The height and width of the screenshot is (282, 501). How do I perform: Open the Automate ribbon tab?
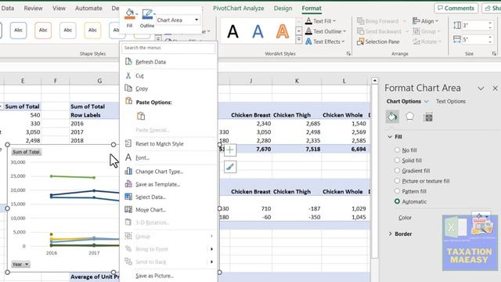[x=88, y=9]
